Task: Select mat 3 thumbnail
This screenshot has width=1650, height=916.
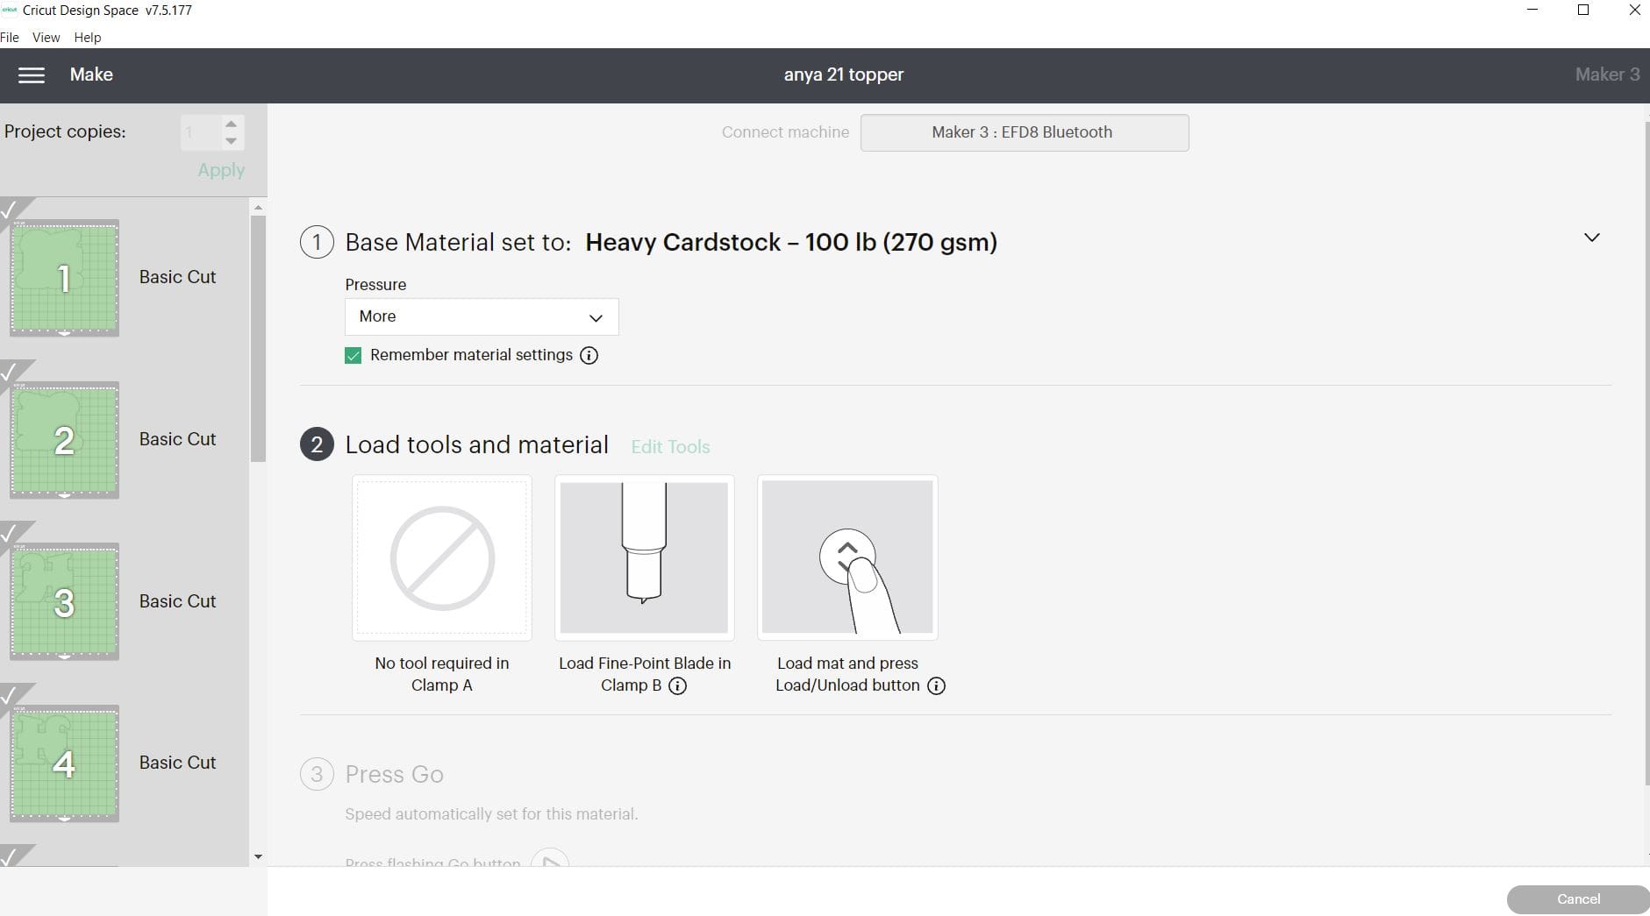Action: [64, 602]
